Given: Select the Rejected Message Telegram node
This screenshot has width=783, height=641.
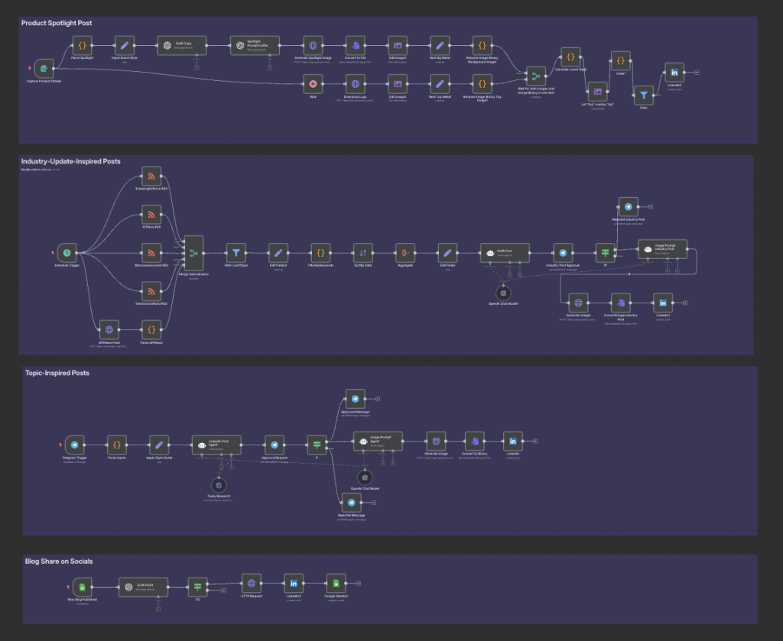Looking at the screenshot, I should coord(352,502).
